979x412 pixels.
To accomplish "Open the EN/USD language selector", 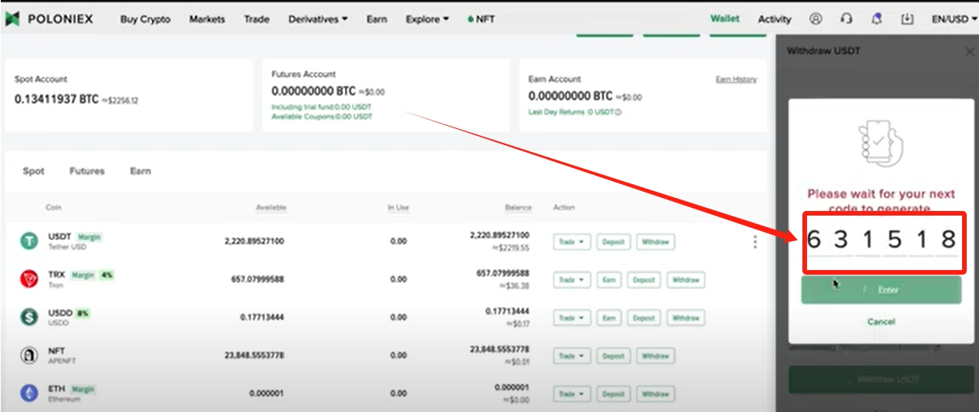I will click(953, 19).
